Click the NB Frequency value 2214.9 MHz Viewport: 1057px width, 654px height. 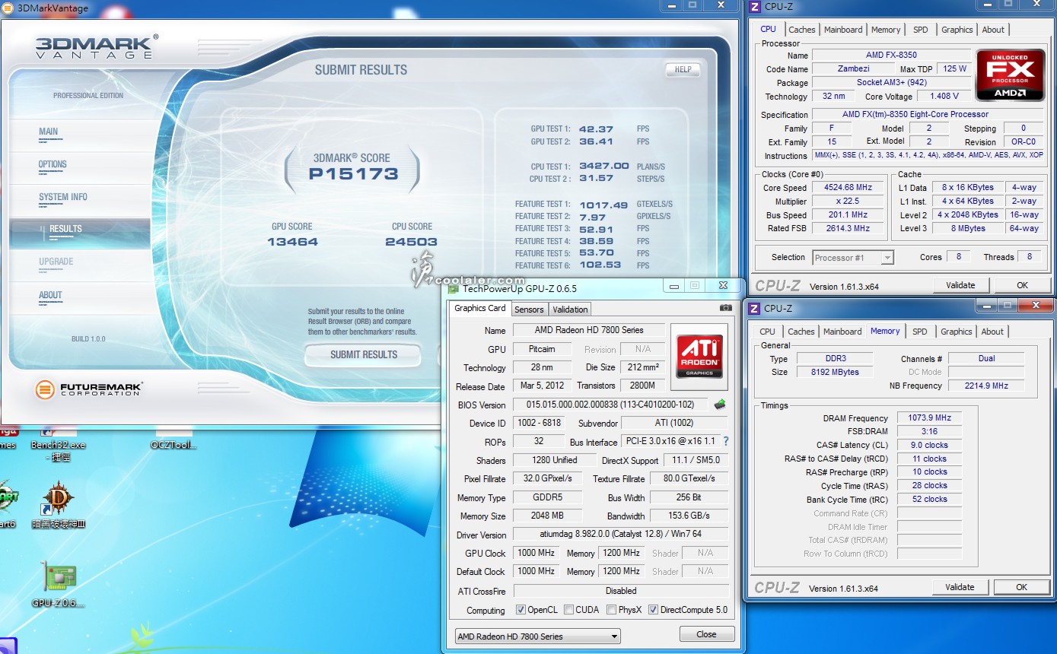click(985, 386)
